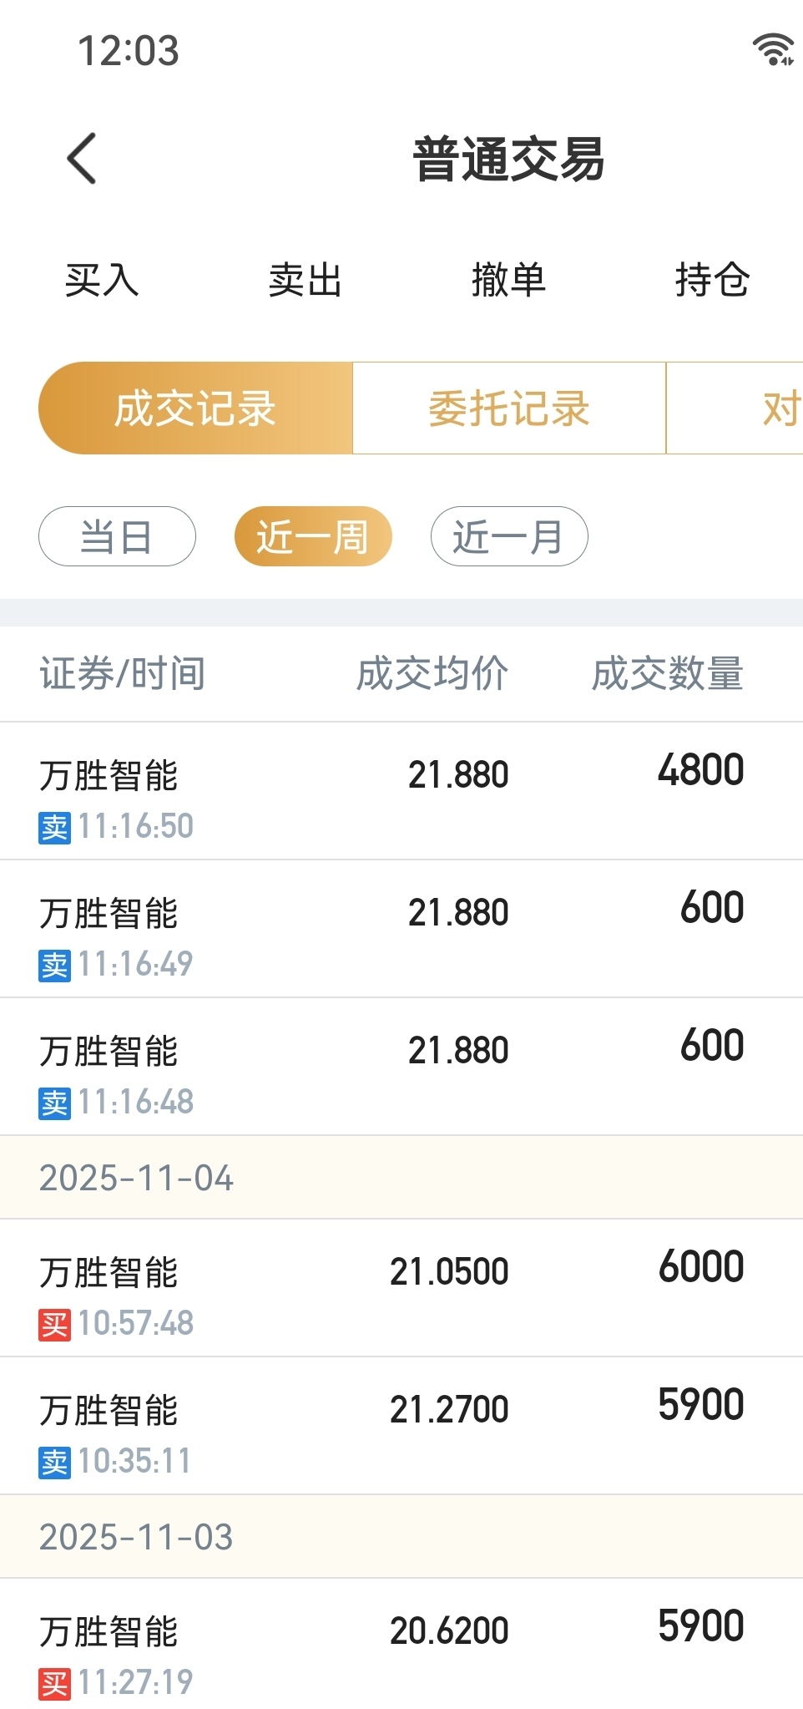Switch to the 成交记录 tab
803x1709 pixels.
click(x=195, y=408)
